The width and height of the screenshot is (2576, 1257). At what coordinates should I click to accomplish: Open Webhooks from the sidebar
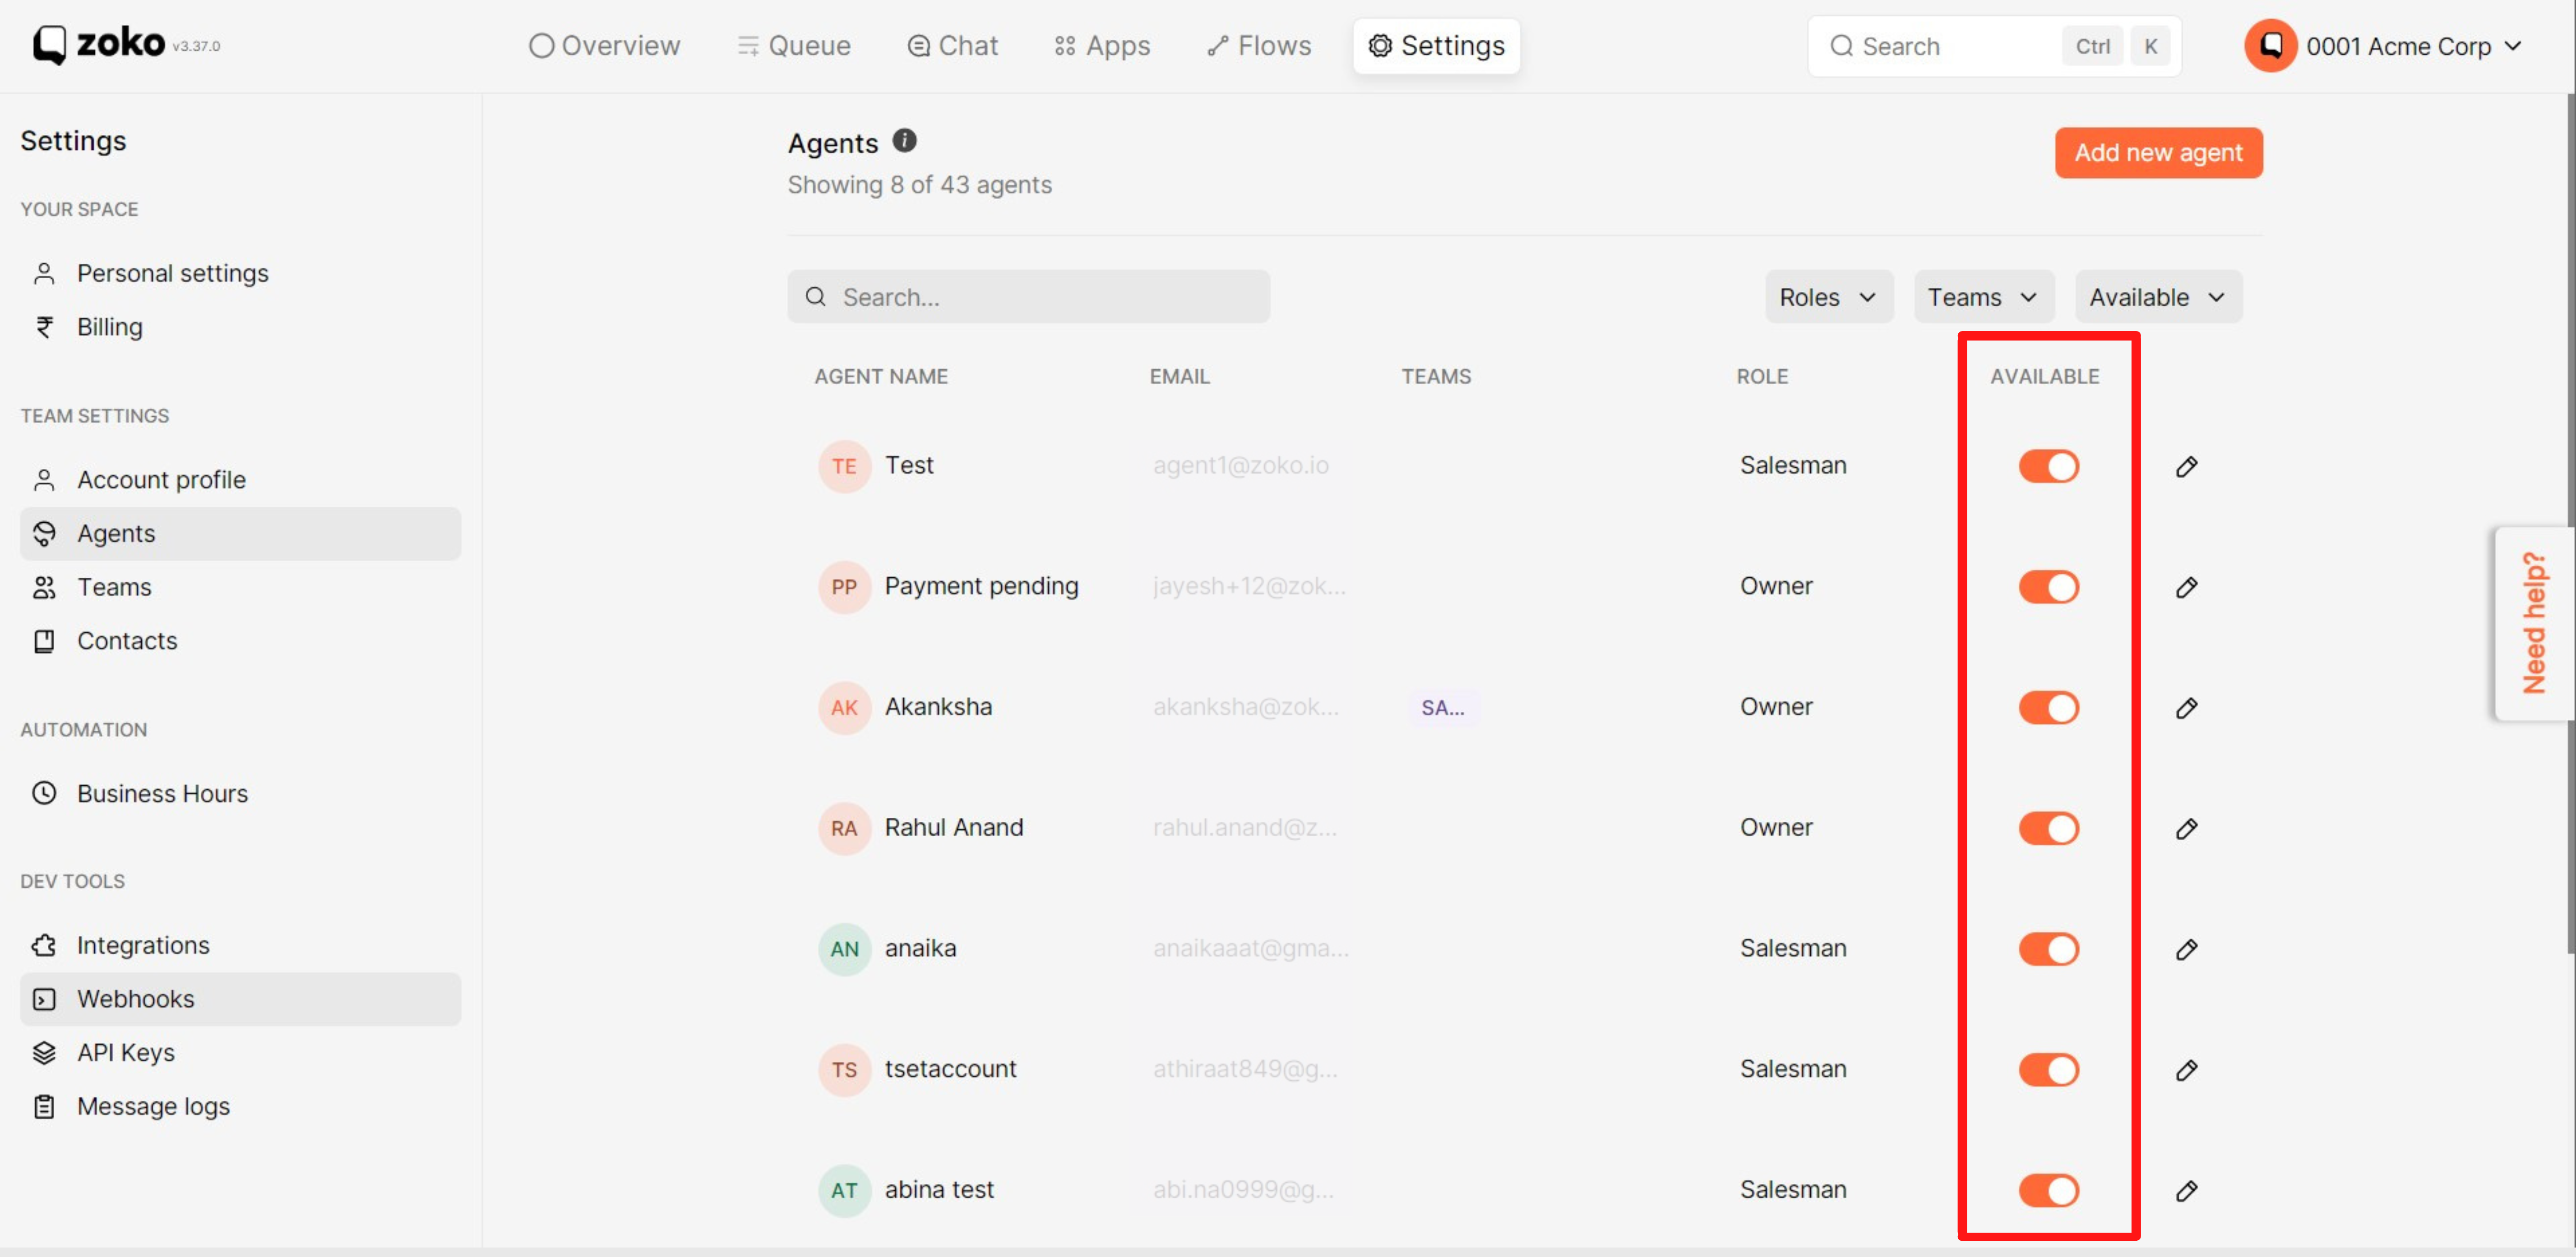[x=135, y=998]
